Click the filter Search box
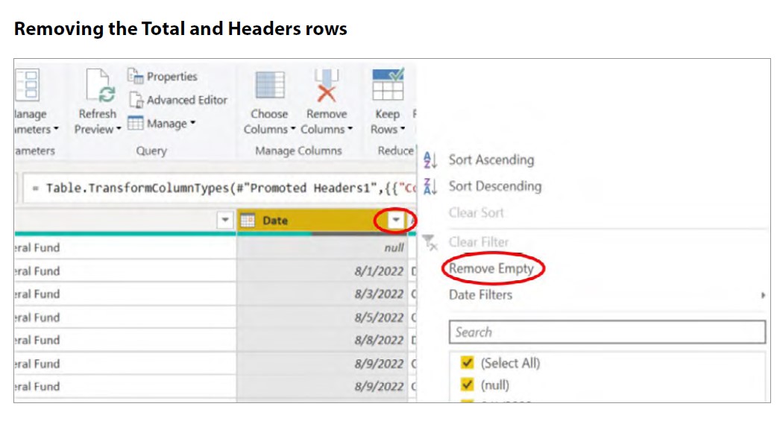The height and width of the screenshot is (427, 777). (607, 332)
